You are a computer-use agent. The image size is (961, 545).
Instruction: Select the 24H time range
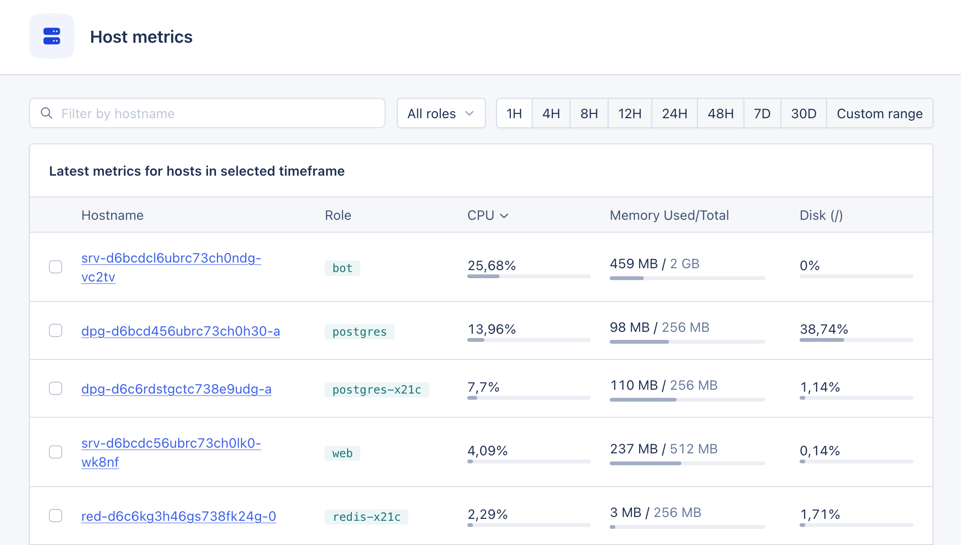coord(675,113)
